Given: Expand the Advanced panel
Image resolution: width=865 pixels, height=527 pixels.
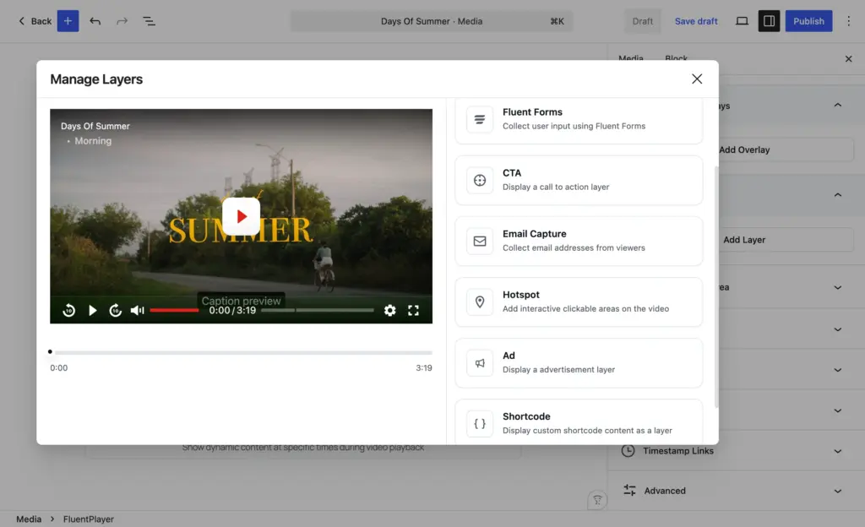Looking at the screenshot, I should pos(737,491).
